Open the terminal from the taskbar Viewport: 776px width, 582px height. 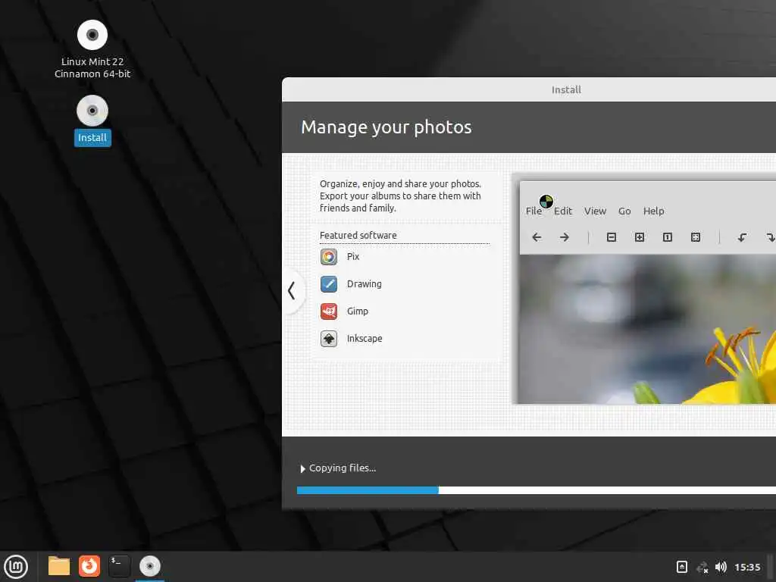click(x=119, y=566)
